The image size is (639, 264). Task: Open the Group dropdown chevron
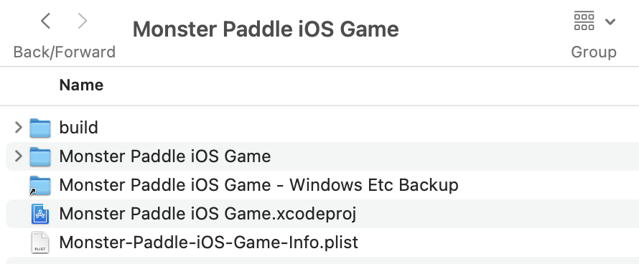point(610,22)
